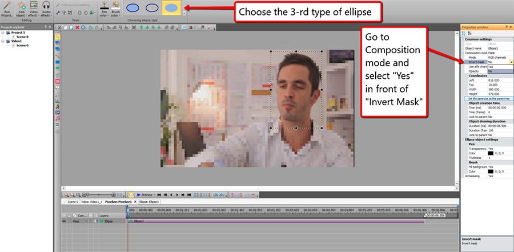Edit the Object name Ellipse3 field
The image size is (514, 252).
tap(500, 48)
